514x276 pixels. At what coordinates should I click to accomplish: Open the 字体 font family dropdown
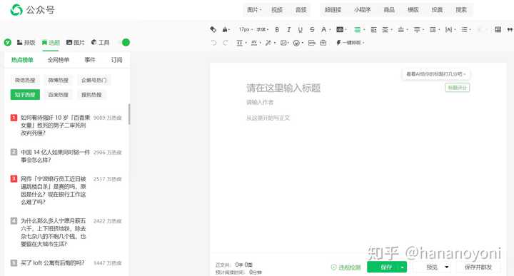(x=262, y=29)
